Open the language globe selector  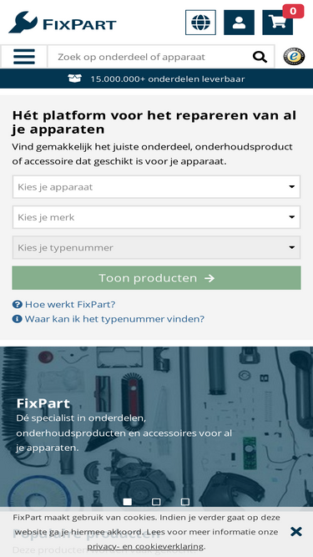[200, 23]
